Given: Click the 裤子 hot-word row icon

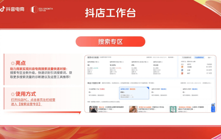Looking at the screenshot, I should 182,73.
